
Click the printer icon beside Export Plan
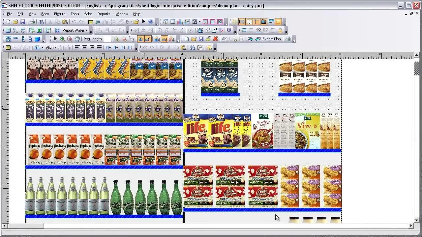(287, 39)
